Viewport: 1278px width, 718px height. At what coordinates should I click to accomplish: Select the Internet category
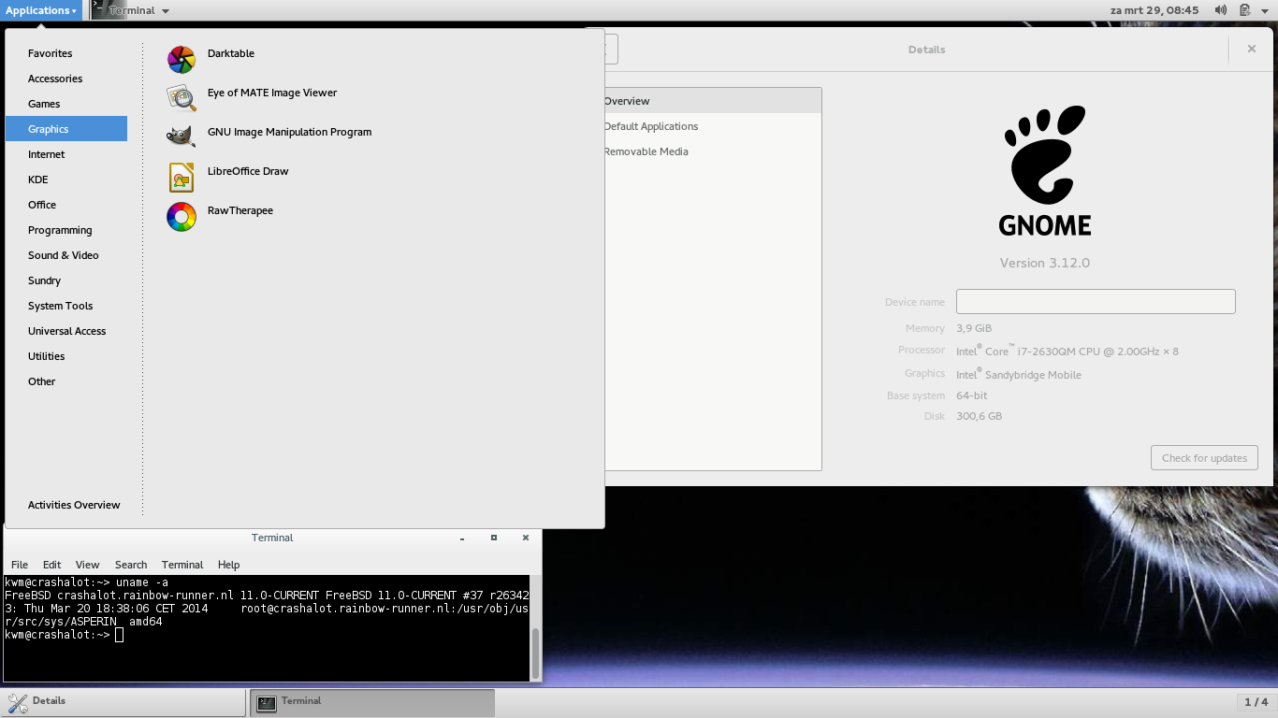pyautogui.click(x=47, y=154)
